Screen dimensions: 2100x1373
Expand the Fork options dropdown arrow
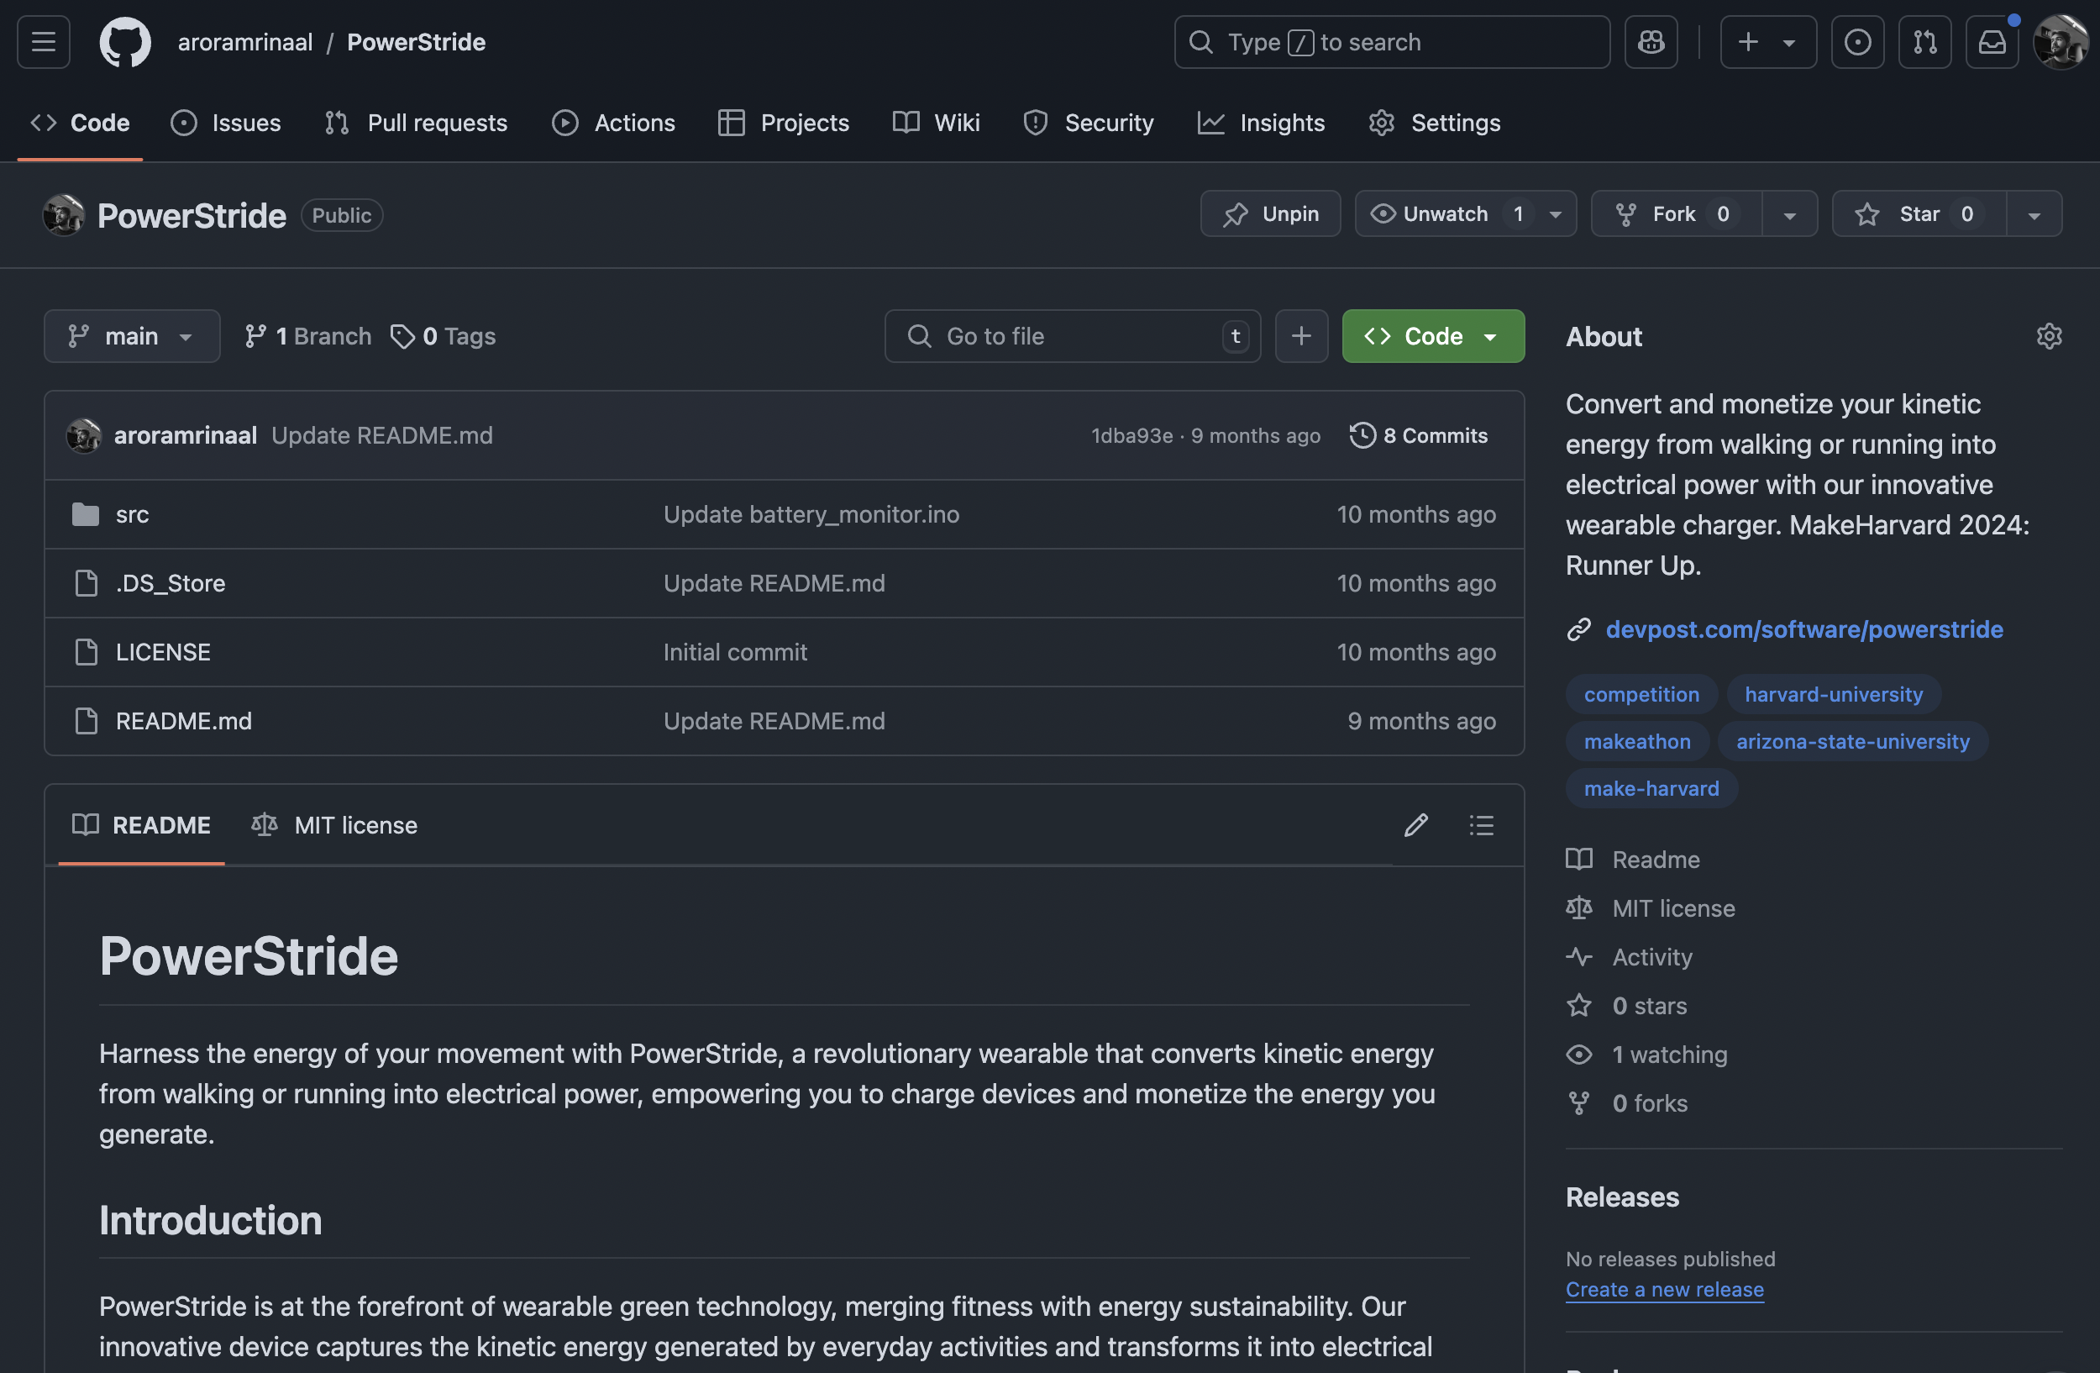pos(1789,213)
